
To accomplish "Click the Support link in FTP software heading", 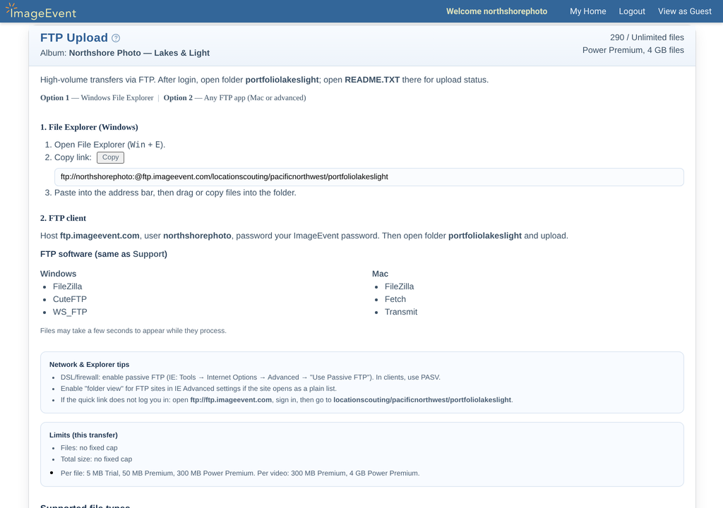I will point(148,254).
